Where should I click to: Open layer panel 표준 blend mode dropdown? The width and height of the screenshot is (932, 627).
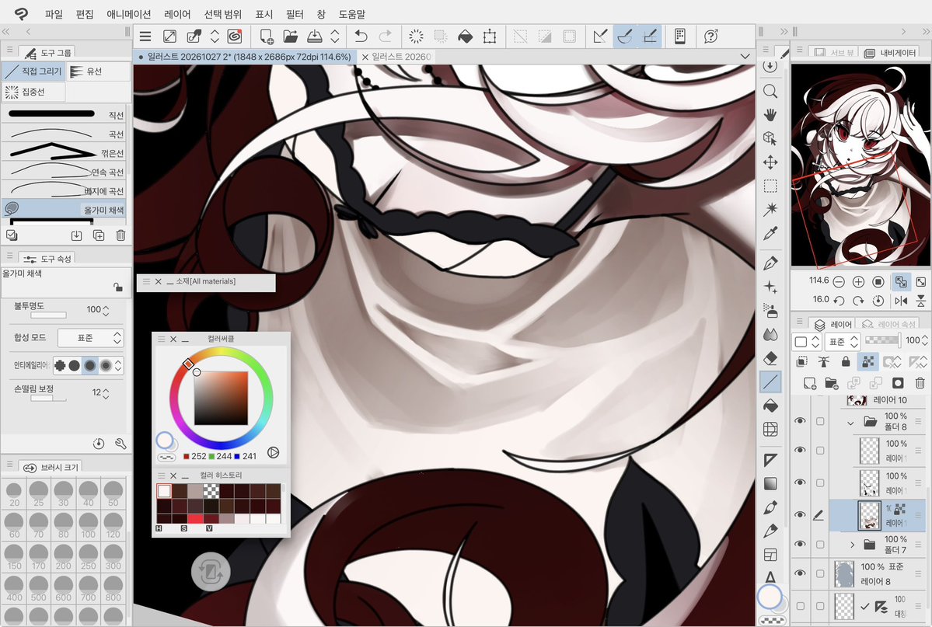click(x=843, y=341)
